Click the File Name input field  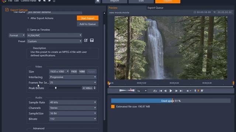click(x=54, y=12)
